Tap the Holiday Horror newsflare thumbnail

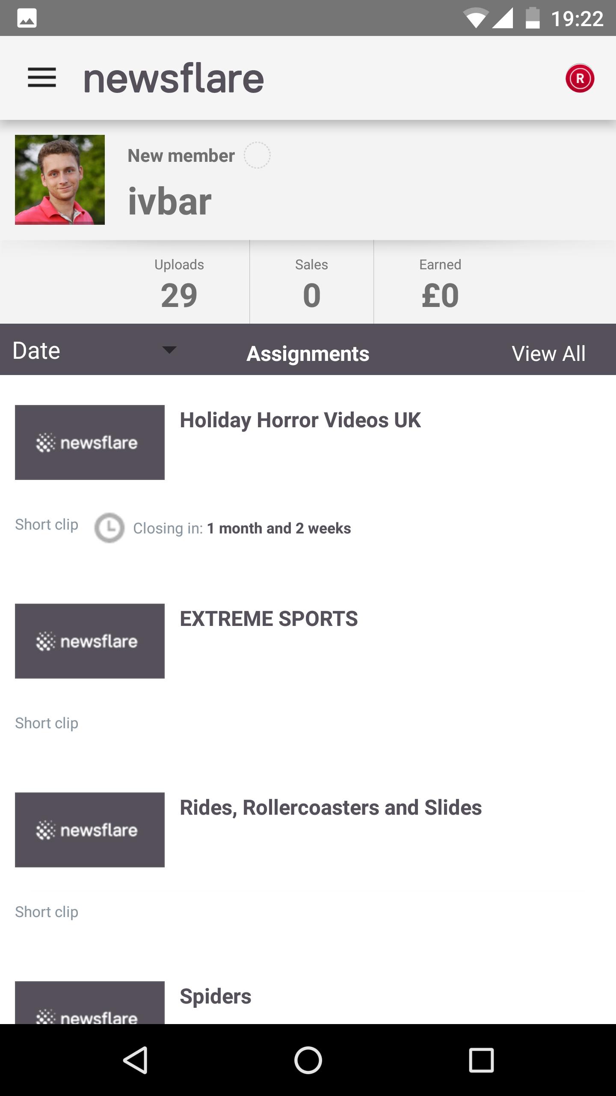(x=90, y=442)
